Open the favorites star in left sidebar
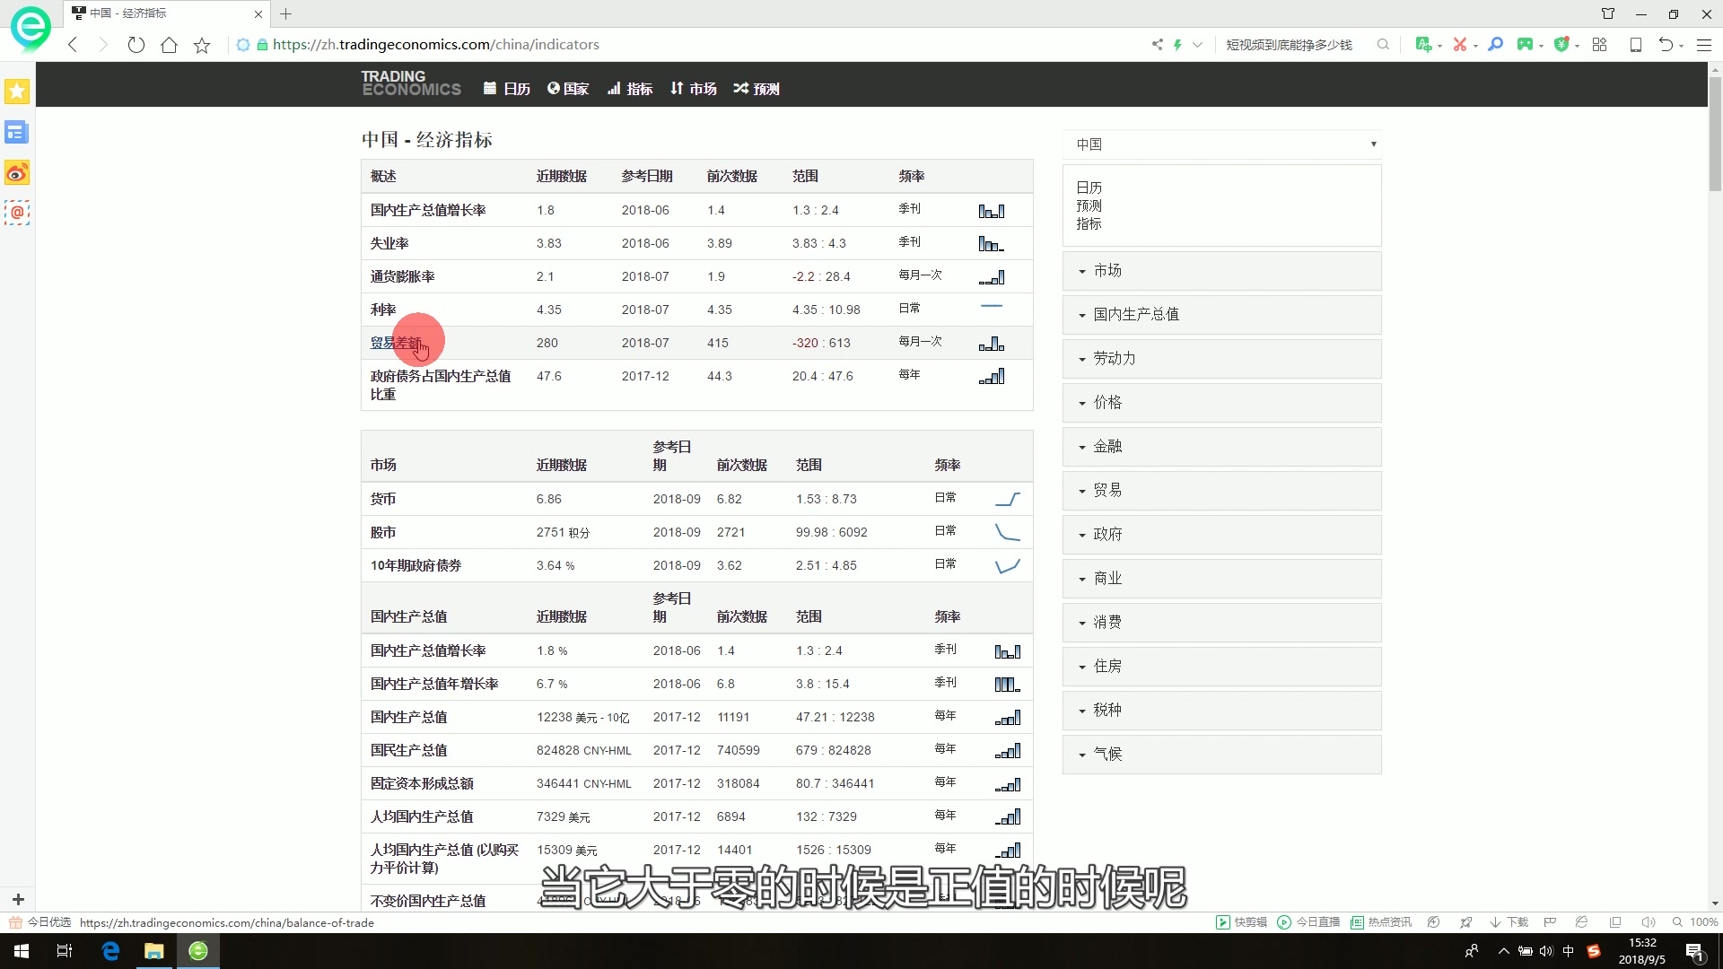The width and height of the screenshot is (1723, 969). pyautogui.click(x=17, y=91)
